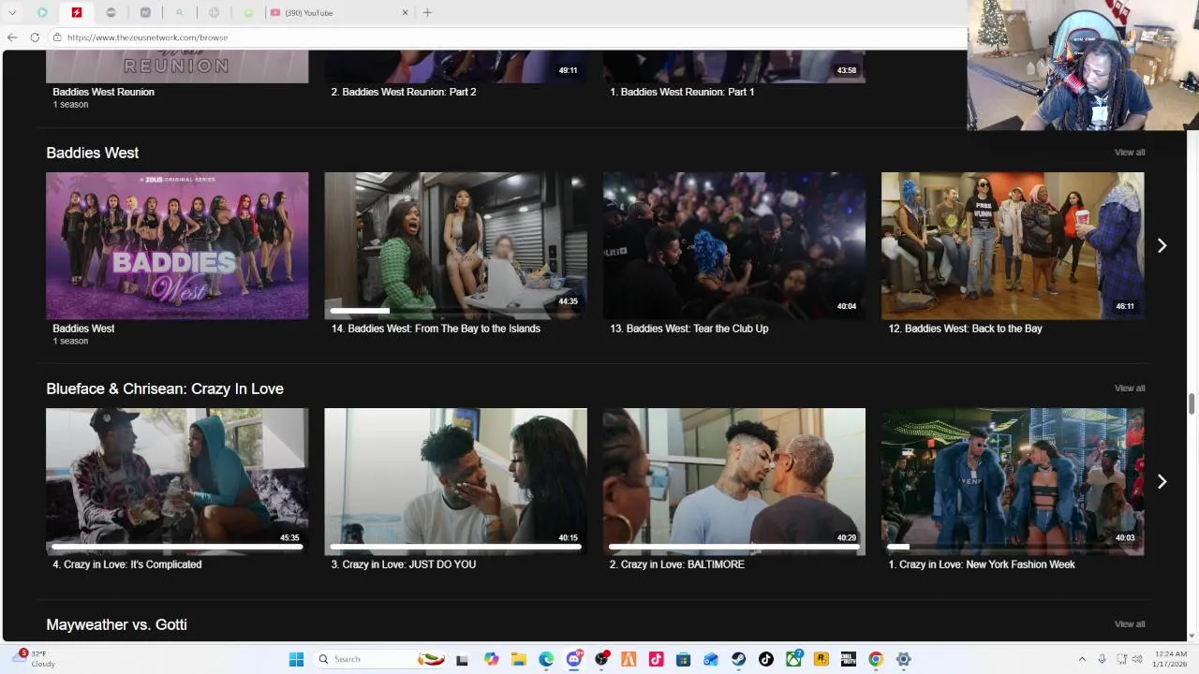
Task: Open the Baddies West section heading
Action: pos(93,153)
